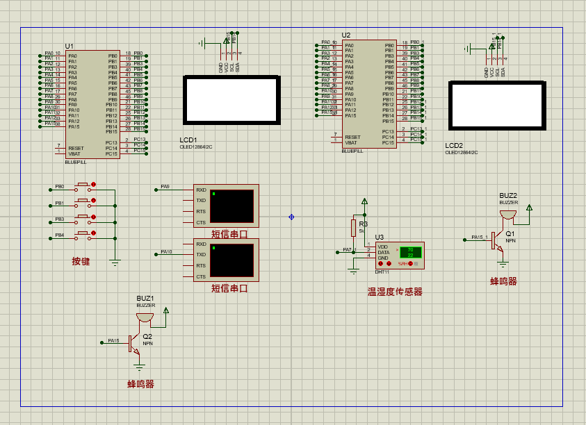Screen dimensions: 586x425
Task: Click the ground symbol below transistor Q1
Action: (503, 265)
